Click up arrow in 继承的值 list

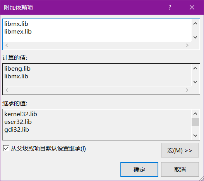pos(195,114)
